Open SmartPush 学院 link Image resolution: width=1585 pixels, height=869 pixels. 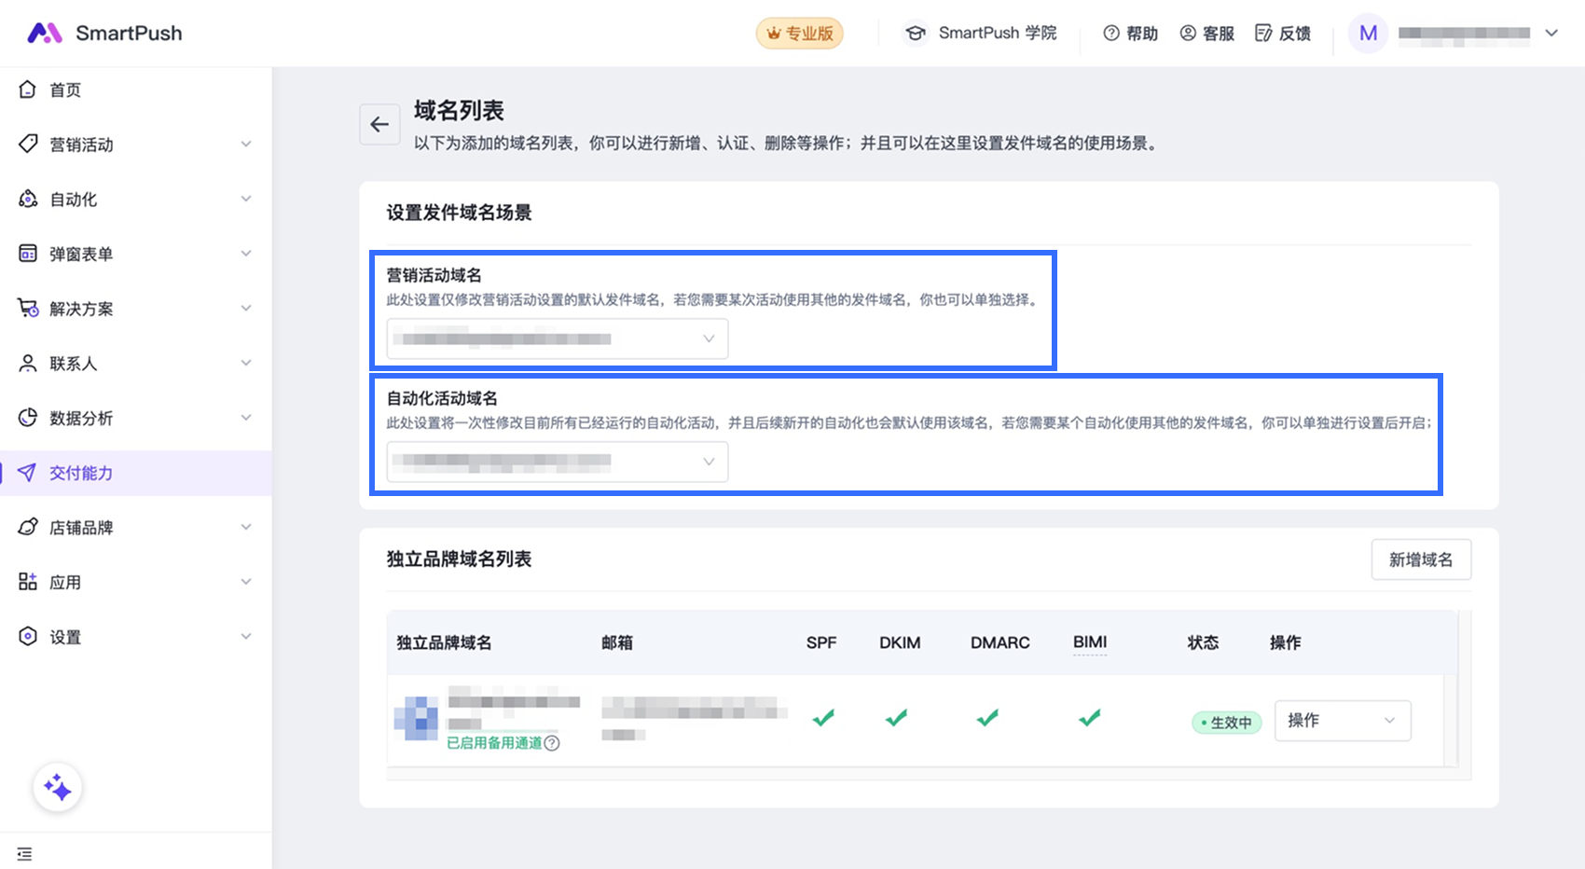(x=981, y=34)
